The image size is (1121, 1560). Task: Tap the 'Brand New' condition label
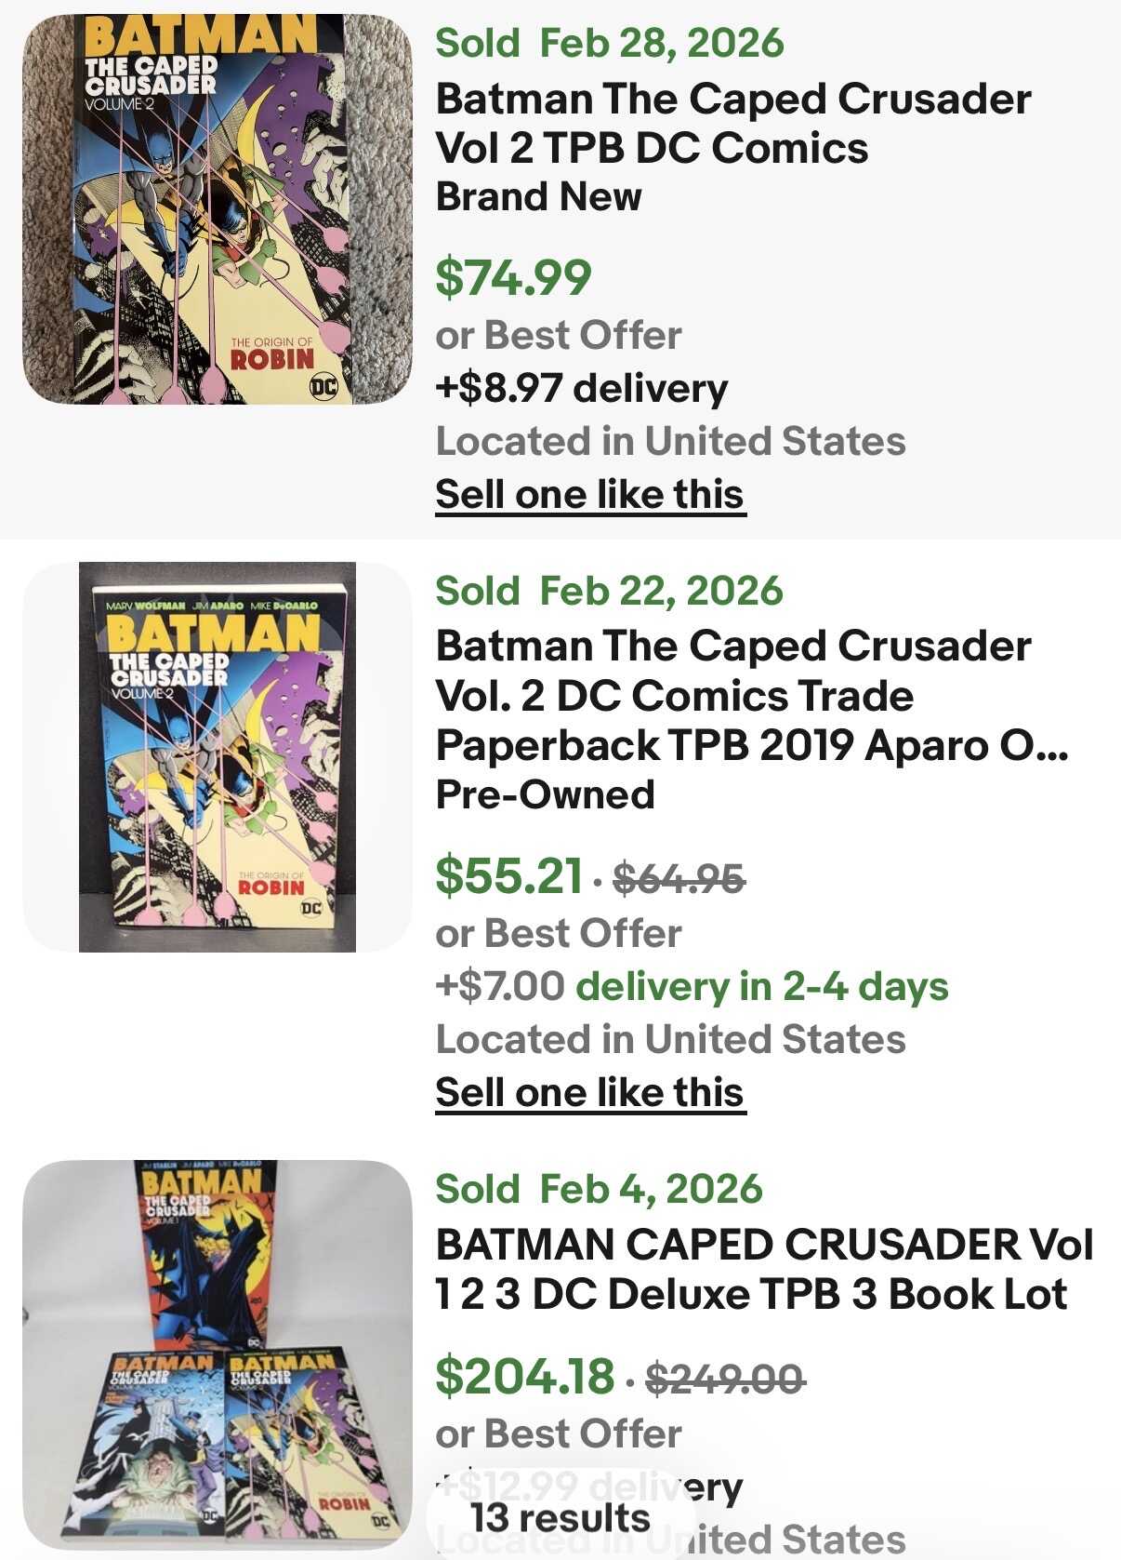tap(538, 197)
